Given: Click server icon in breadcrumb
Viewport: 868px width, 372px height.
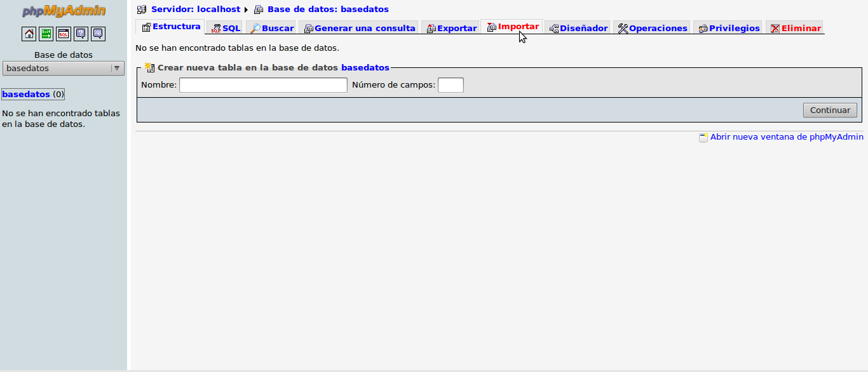Looking at the screenshot, I should [x=142, y=10].
